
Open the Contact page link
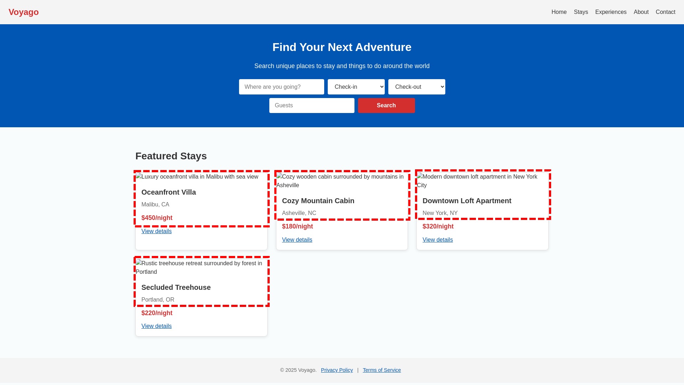(665, 12)
